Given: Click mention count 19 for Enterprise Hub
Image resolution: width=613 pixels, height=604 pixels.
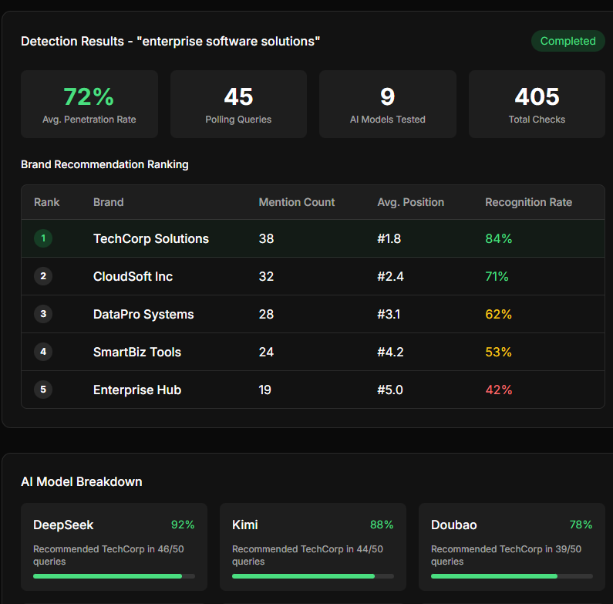Looking at the screenshot, I should (264, 390).
